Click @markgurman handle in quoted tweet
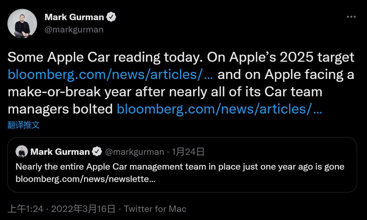367x220 pixels. click(134, 152)
